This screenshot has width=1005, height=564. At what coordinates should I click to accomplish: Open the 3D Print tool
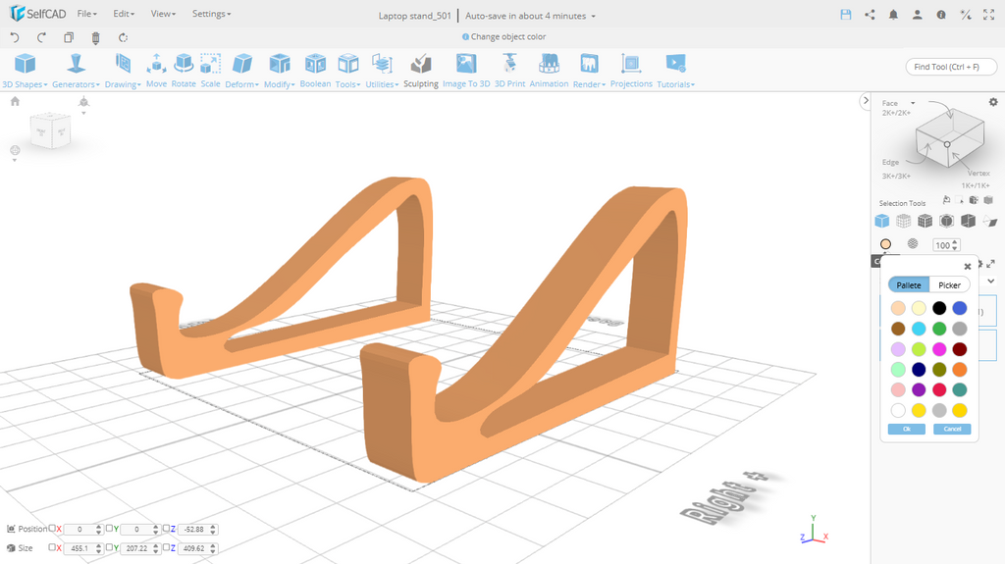click(x=509, y=65)
